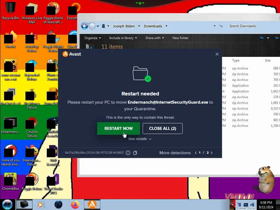Viewport: 280px width, 210px height.
Task: Open recent locations dropdown next to Forward
Action: pos(98,26)
